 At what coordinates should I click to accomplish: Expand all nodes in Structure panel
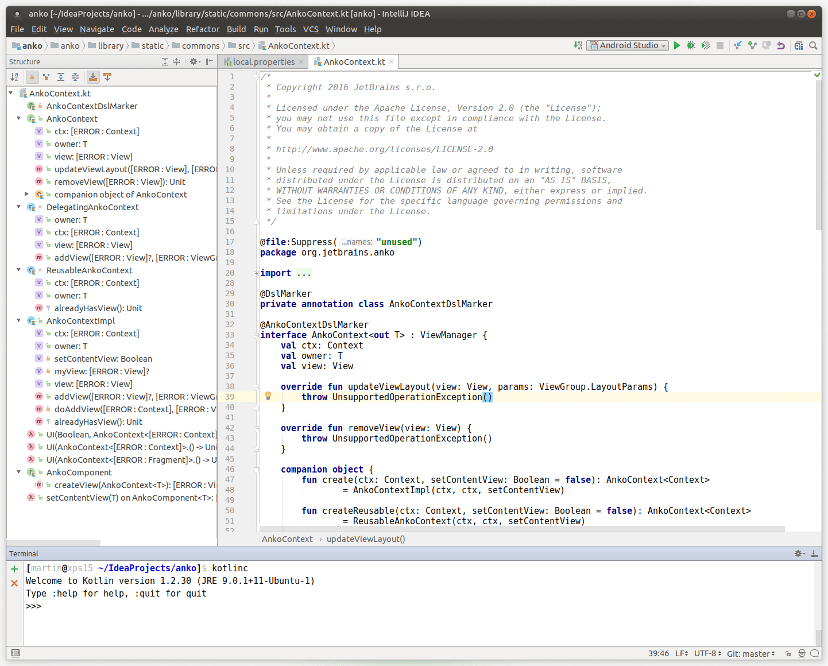point(61,76)
